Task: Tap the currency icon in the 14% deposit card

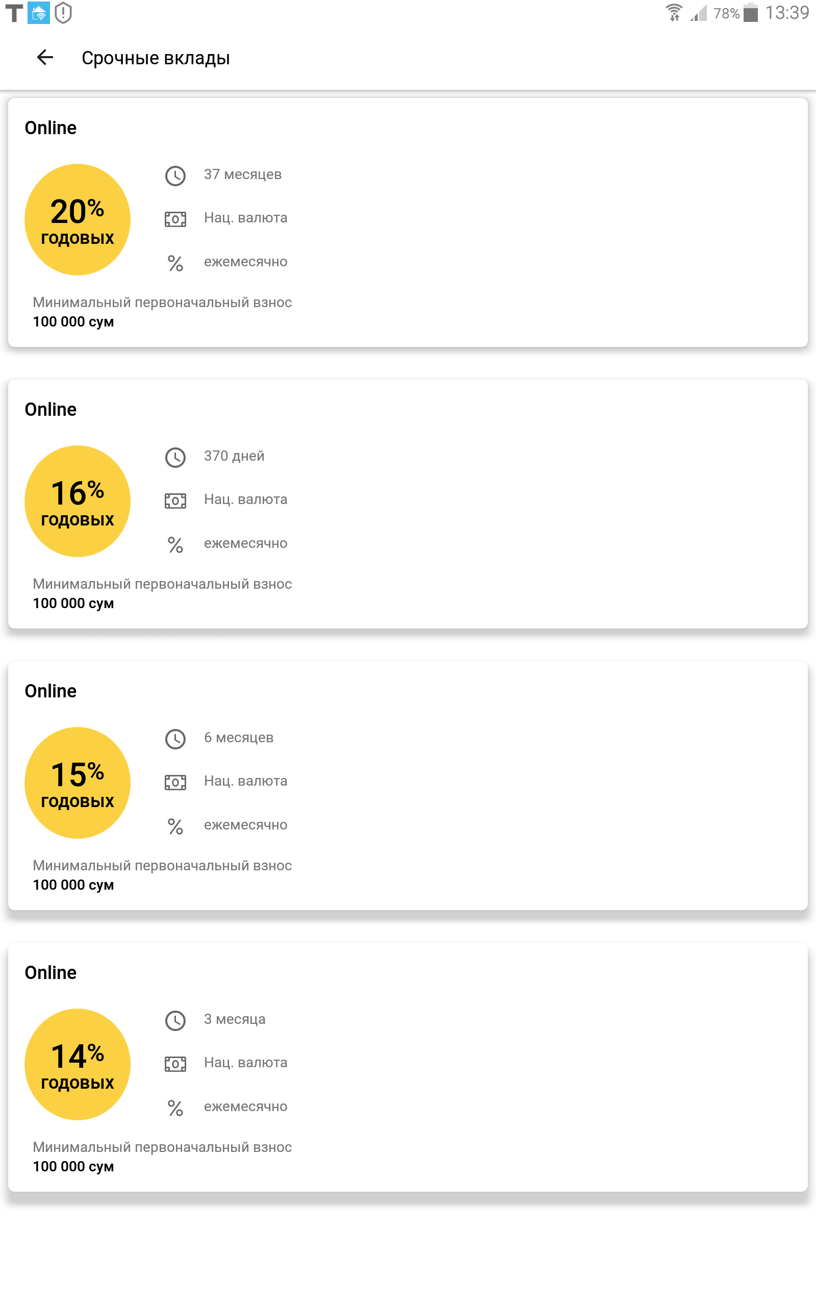Action: (x=175, y=1064)
